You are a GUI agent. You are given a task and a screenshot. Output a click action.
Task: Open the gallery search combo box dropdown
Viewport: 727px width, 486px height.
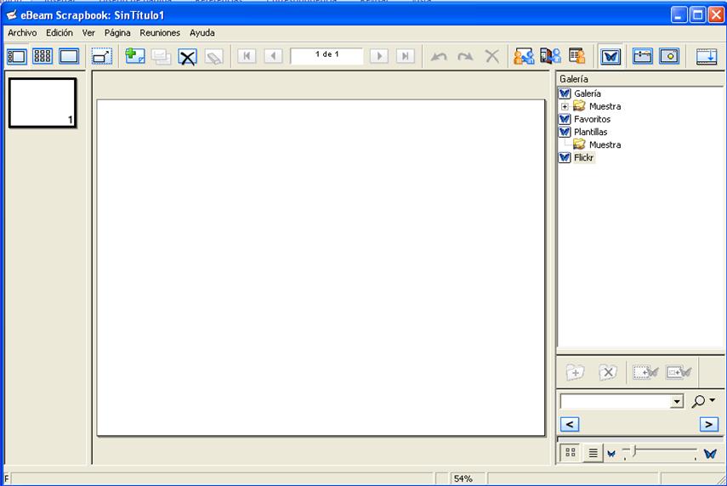click(677, 401)
